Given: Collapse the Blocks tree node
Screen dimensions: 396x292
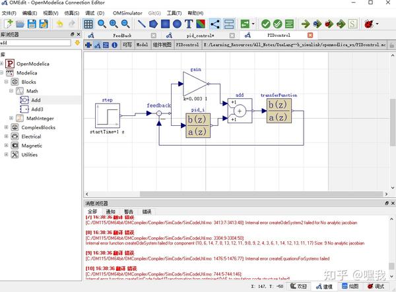Looking at the screenshot, I should [7, 82].
